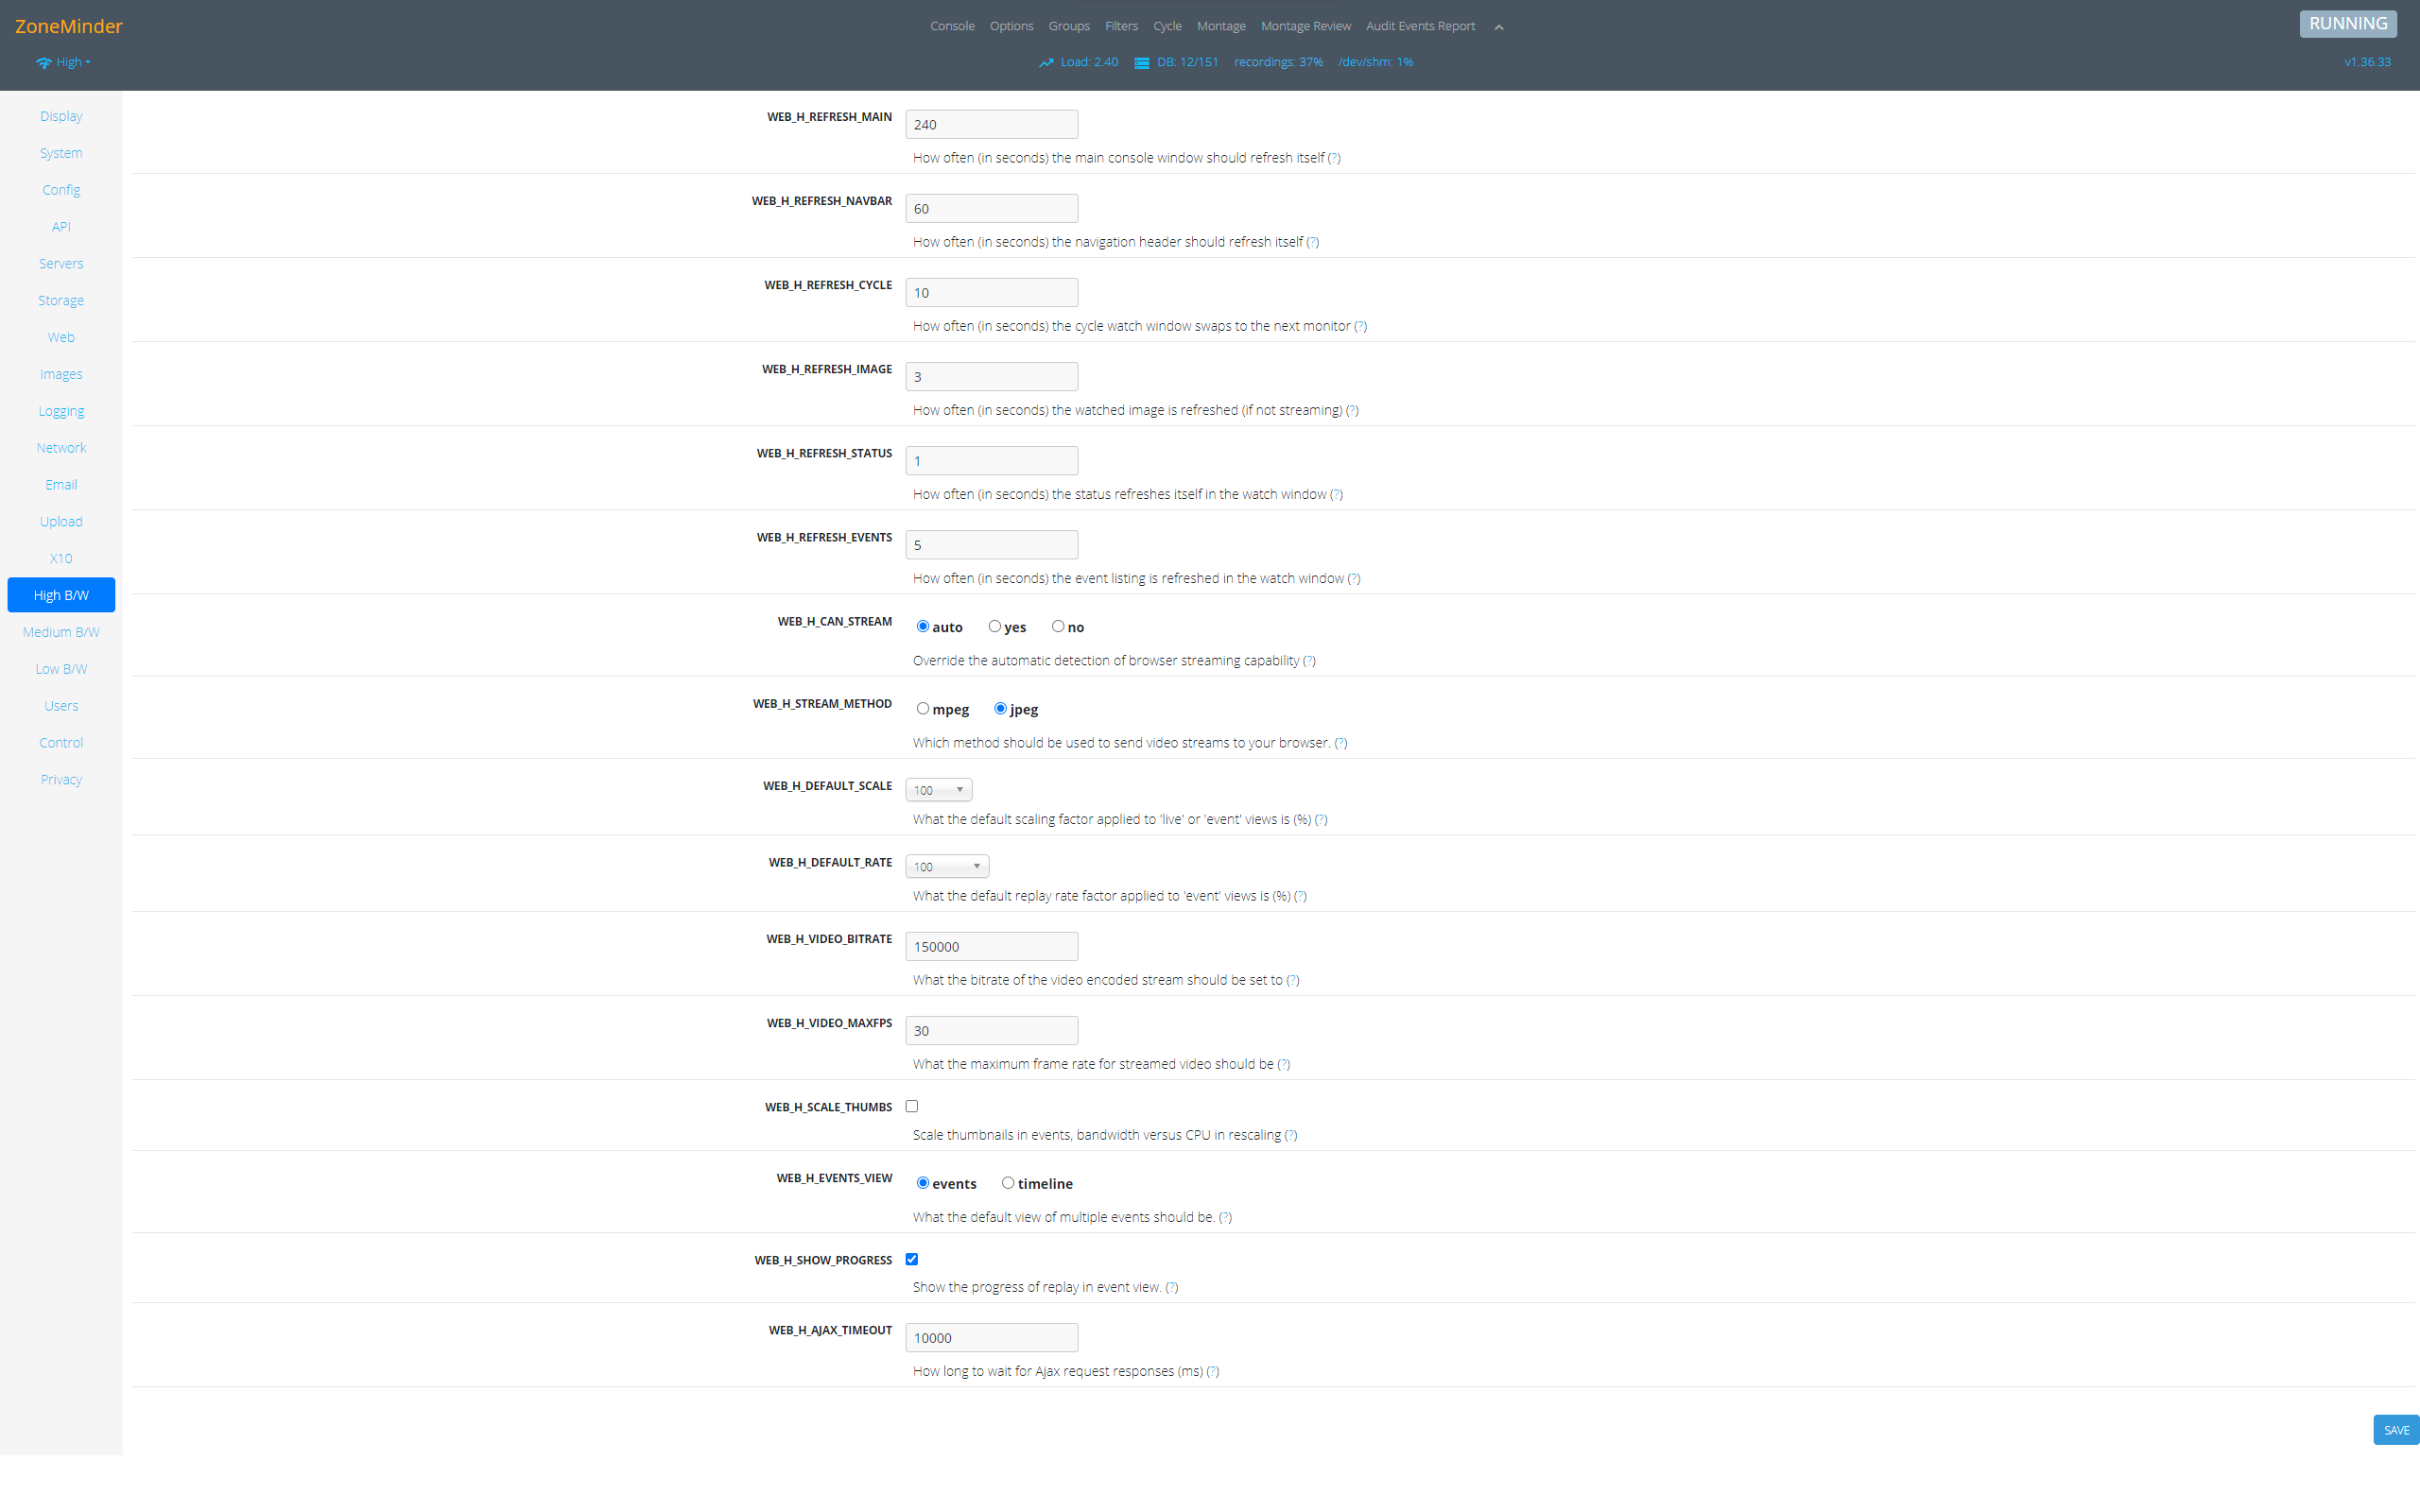Enable the WEB_H_SCALE_THUMBS checkbox
The image size is (2420, 1512).
pyautogui.click(x=911, y=1106)
